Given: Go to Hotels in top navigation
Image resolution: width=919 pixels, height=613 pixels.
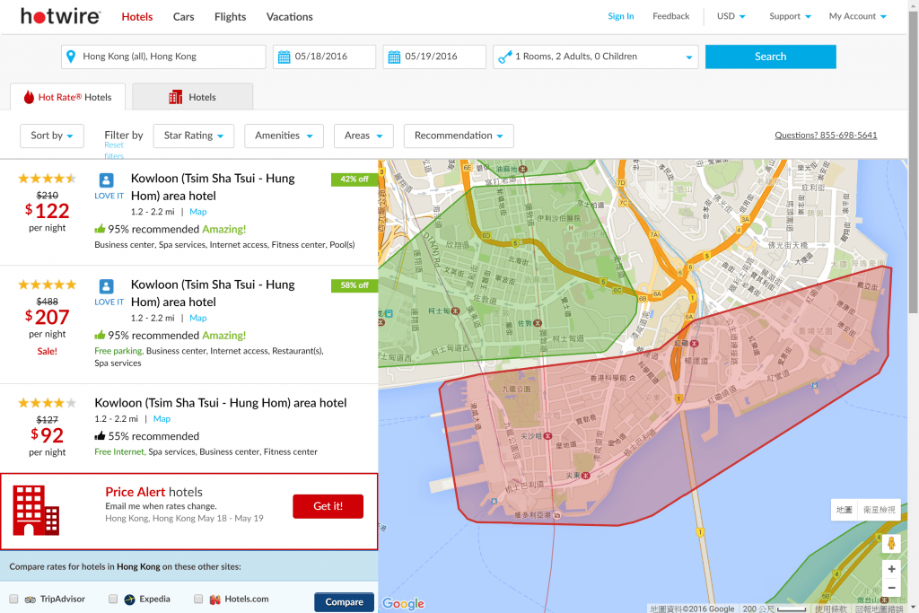Looking at the screenshot, I should pyautogui.click(x=137, y=17).
